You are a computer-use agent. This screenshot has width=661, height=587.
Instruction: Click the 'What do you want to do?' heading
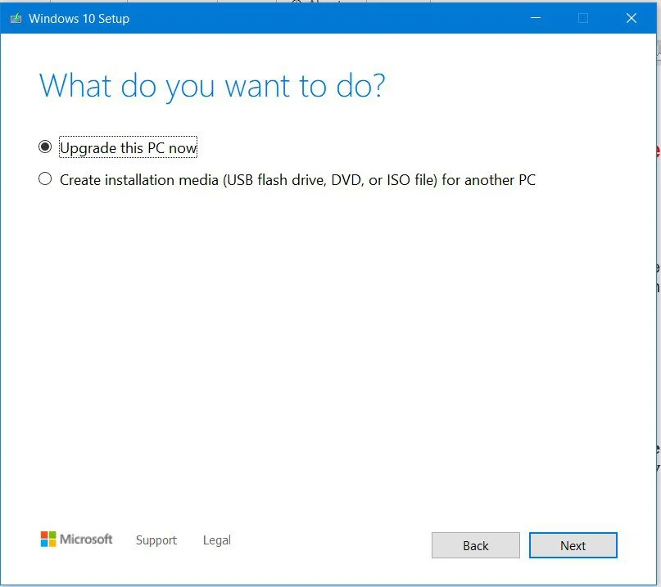point(212,87)
